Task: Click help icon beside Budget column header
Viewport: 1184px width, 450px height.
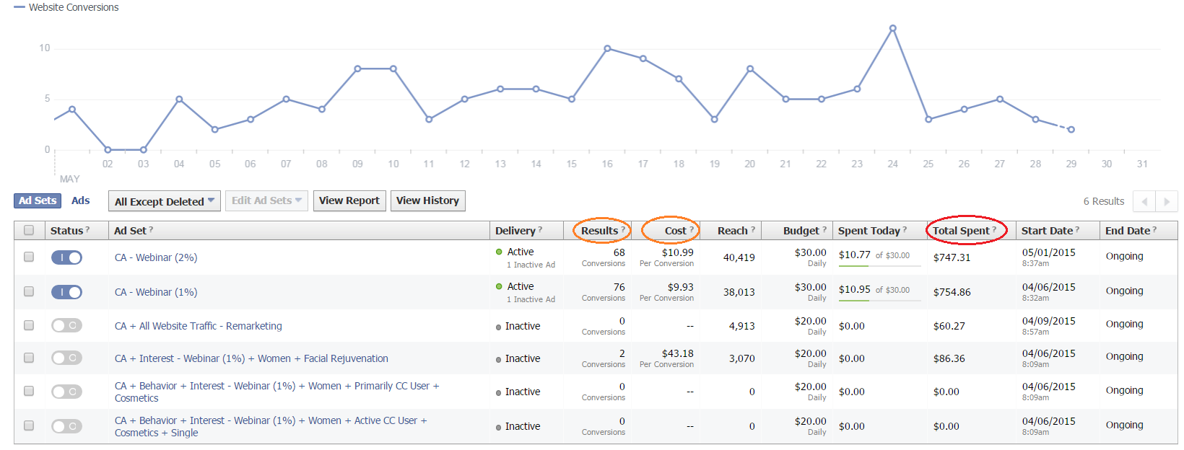Action: point(824,229)
